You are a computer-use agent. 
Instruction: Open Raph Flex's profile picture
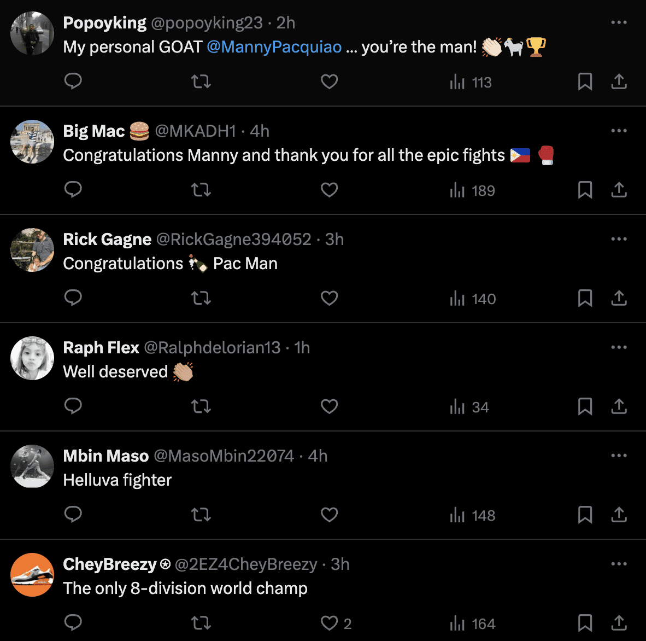tap(32, 358)
